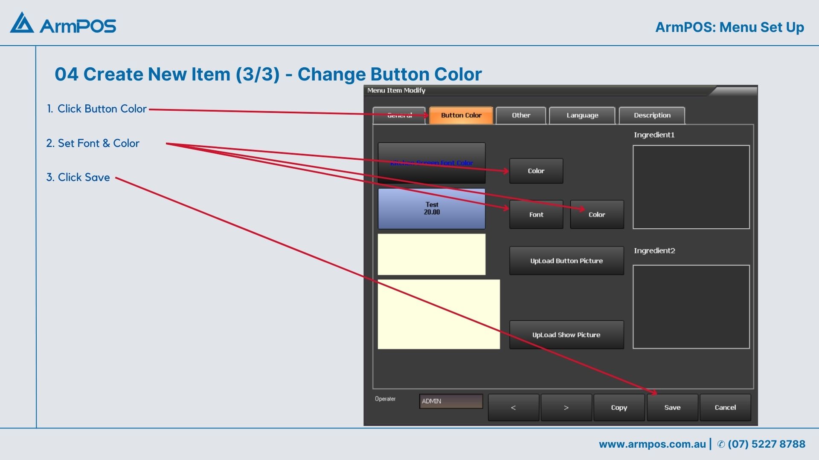
Task: Switch to the Button Color tab
Action: click(461, 115)
